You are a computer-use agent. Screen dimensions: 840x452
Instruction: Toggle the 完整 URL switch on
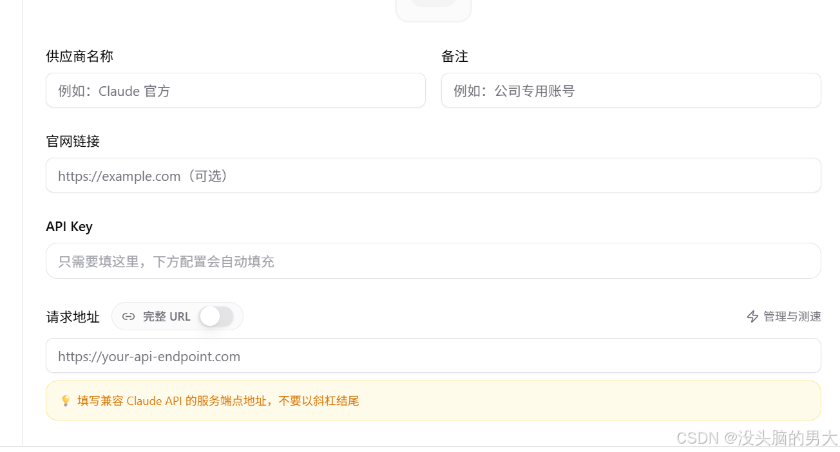[216, 316]
